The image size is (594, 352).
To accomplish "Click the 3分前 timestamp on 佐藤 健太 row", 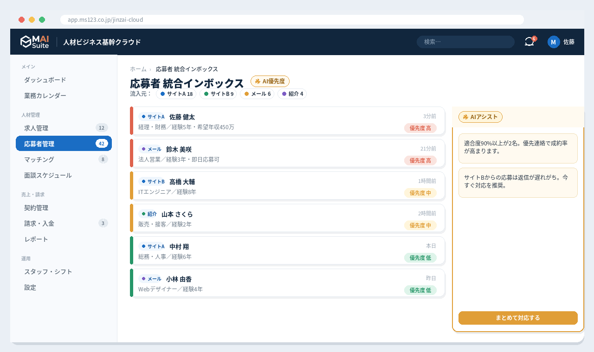I will (430, 116).
